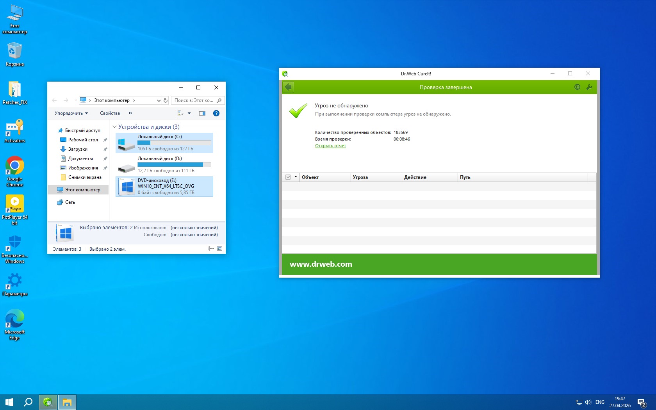Click the www.drweb.com link

pos(321,264)
